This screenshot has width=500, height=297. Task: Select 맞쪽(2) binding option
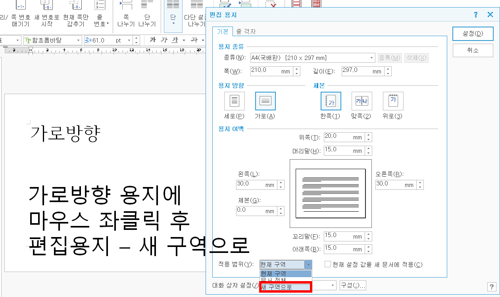(x=361, y=100)
